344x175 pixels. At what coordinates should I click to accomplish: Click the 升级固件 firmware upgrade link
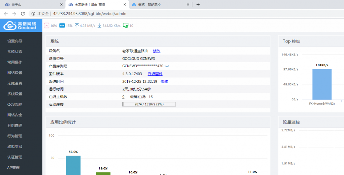click(x=155, y=74)
